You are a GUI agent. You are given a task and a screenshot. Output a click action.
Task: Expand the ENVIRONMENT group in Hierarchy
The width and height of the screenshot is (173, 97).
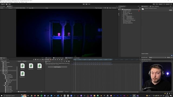(122, 19)
